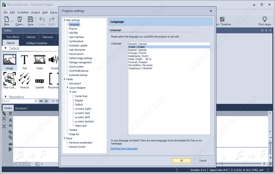Viewport: 275px width, 174px height.
Task: Collapse the Layout designer tree node
Action: coord(67,88)
